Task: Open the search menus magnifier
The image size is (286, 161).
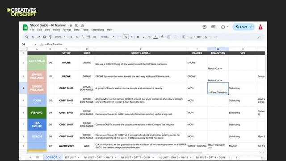Action: coord(27,37)
